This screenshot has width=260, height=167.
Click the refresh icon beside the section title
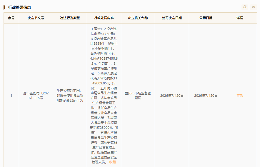click(245, 7)
